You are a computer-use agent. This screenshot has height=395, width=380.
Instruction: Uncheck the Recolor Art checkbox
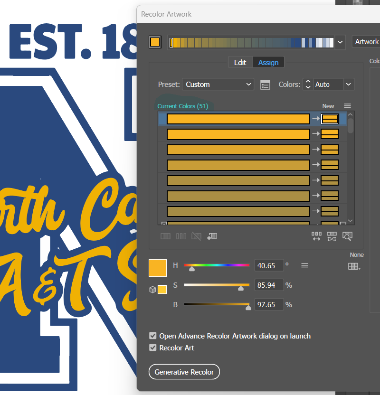coord(152,348)
